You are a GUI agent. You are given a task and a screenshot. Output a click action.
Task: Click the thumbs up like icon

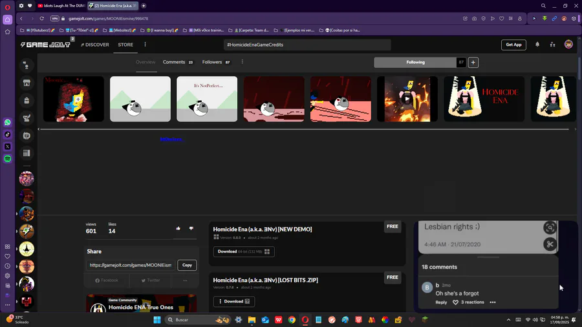point(178,228)
